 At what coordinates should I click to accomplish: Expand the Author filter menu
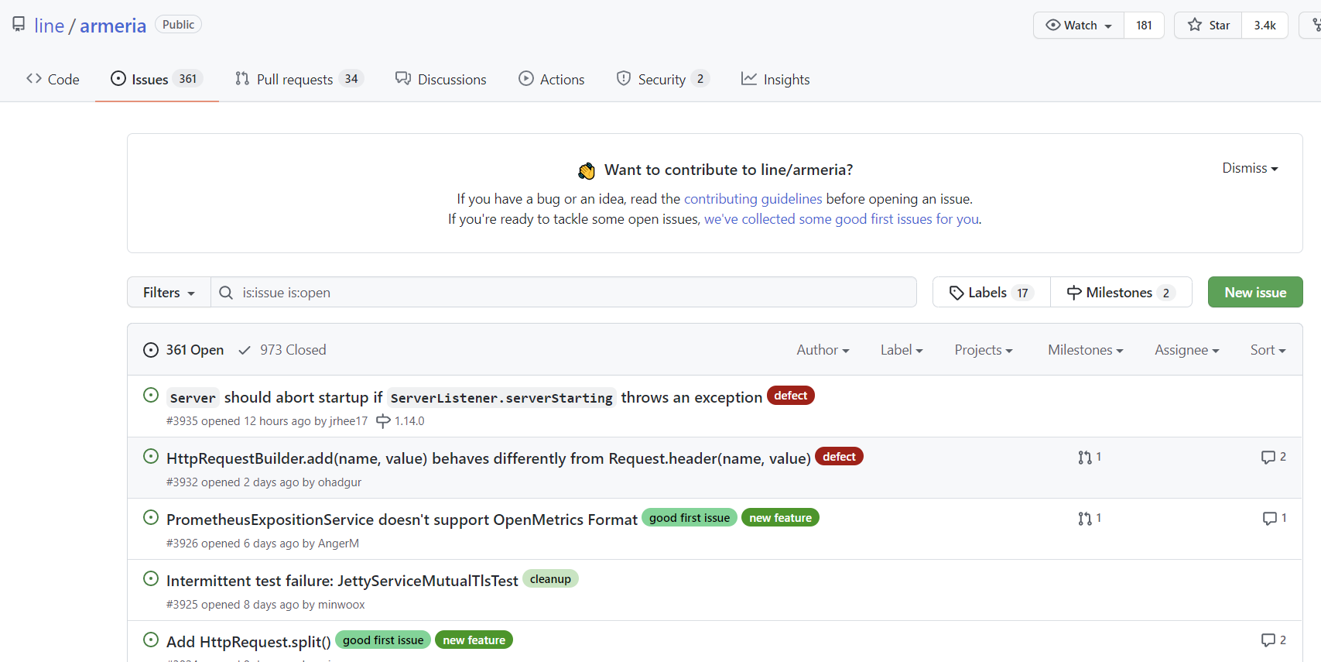pos(823,350)
